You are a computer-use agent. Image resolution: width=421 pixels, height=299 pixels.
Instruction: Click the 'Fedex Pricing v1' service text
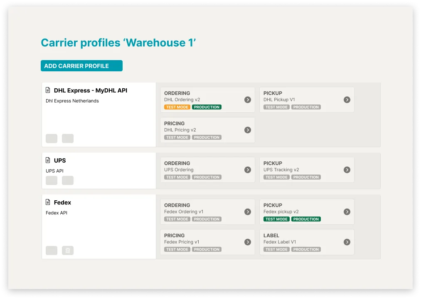point(182,242)
